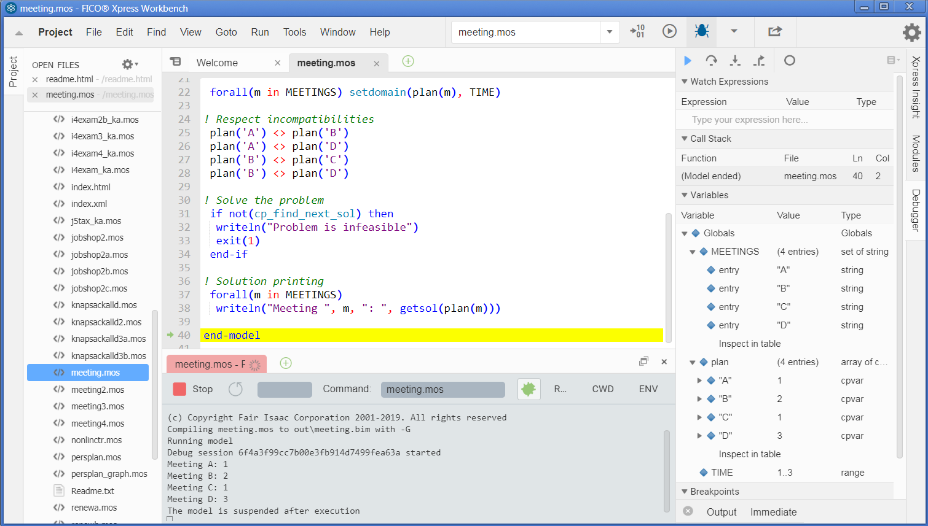
Task: Click the Step Out icon
Action: (x=758, y=61)
